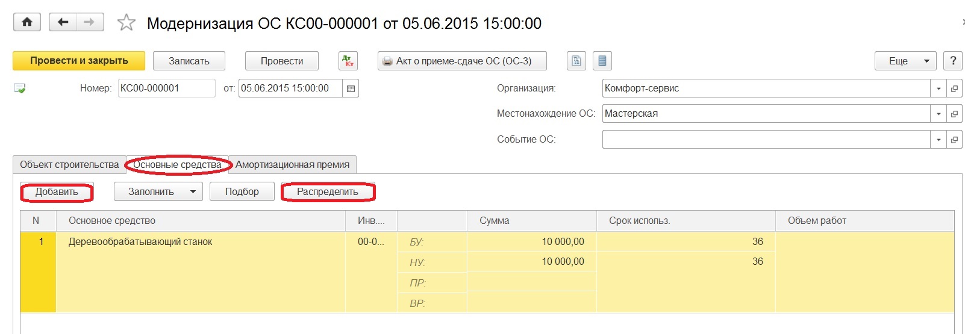Open document report icon

[x=576, y=61]
